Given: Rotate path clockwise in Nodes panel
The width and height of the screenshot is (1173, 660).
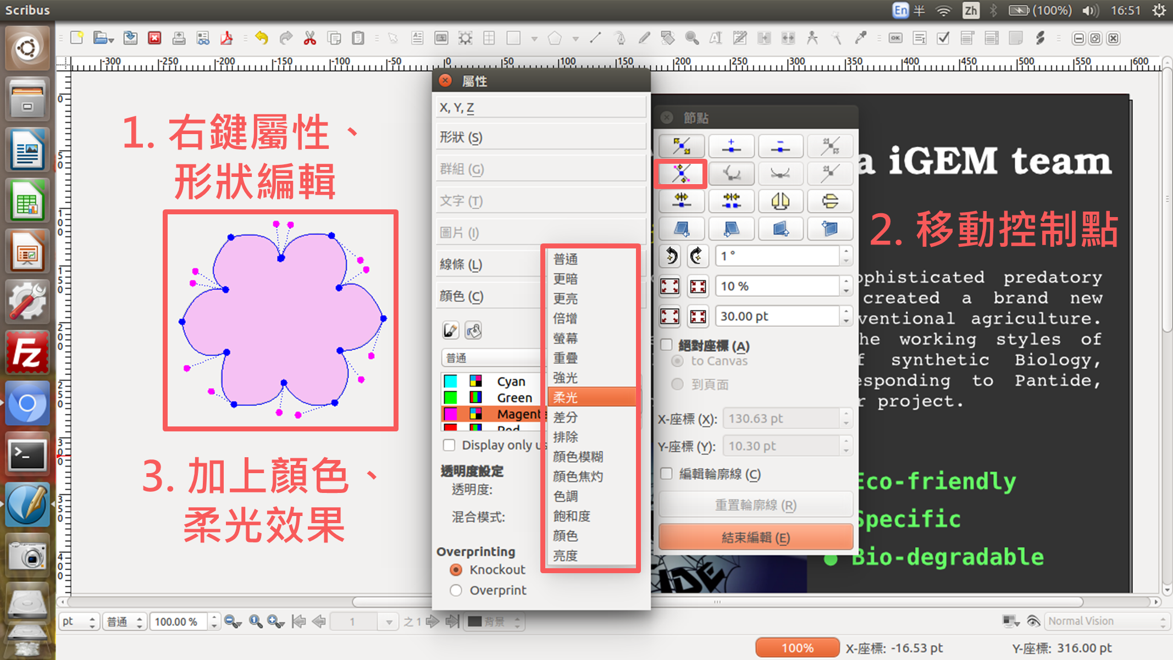Looking at the screenshot, I should (697, 256).
